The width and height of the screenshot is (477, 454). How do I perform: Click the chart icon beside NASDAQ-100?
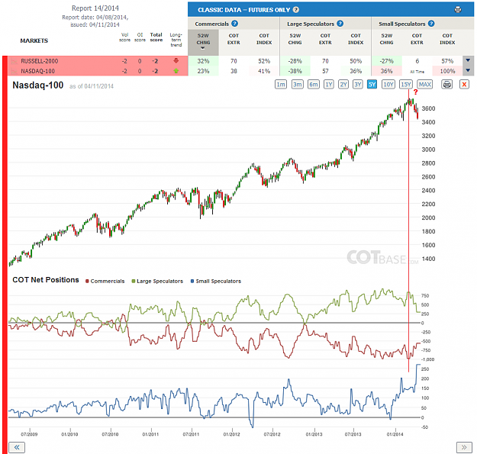pyautogui.click(x=14, y=71)
